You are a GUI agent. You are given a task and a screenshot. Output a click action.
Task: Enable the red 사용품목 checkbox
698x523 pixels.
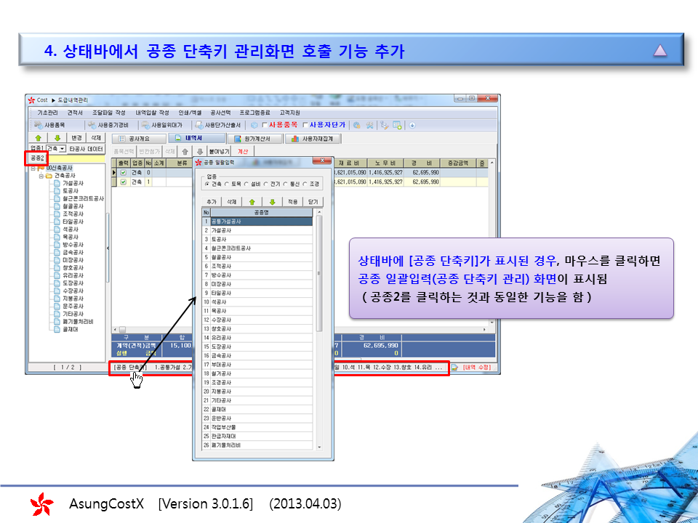coord(265,125)
